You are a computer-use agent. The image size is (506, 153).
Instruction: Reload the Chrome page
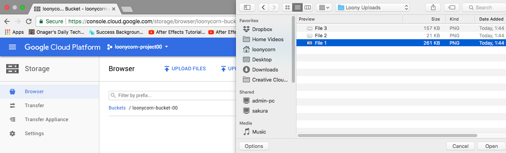[x=28, y=21]
